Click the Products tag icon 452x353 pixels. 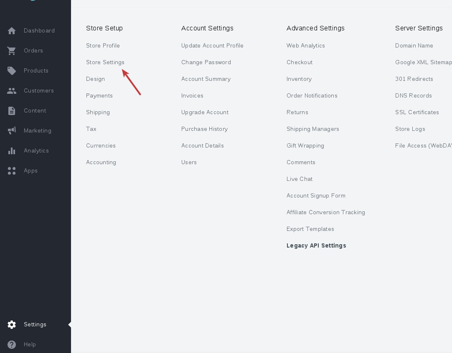[x=12, y=71]
